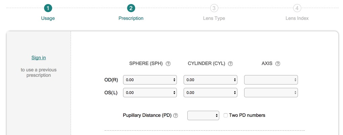This screenshot has height=135, width=343.
Task: Select the Lens Index step label
Action: pos(297,18)
